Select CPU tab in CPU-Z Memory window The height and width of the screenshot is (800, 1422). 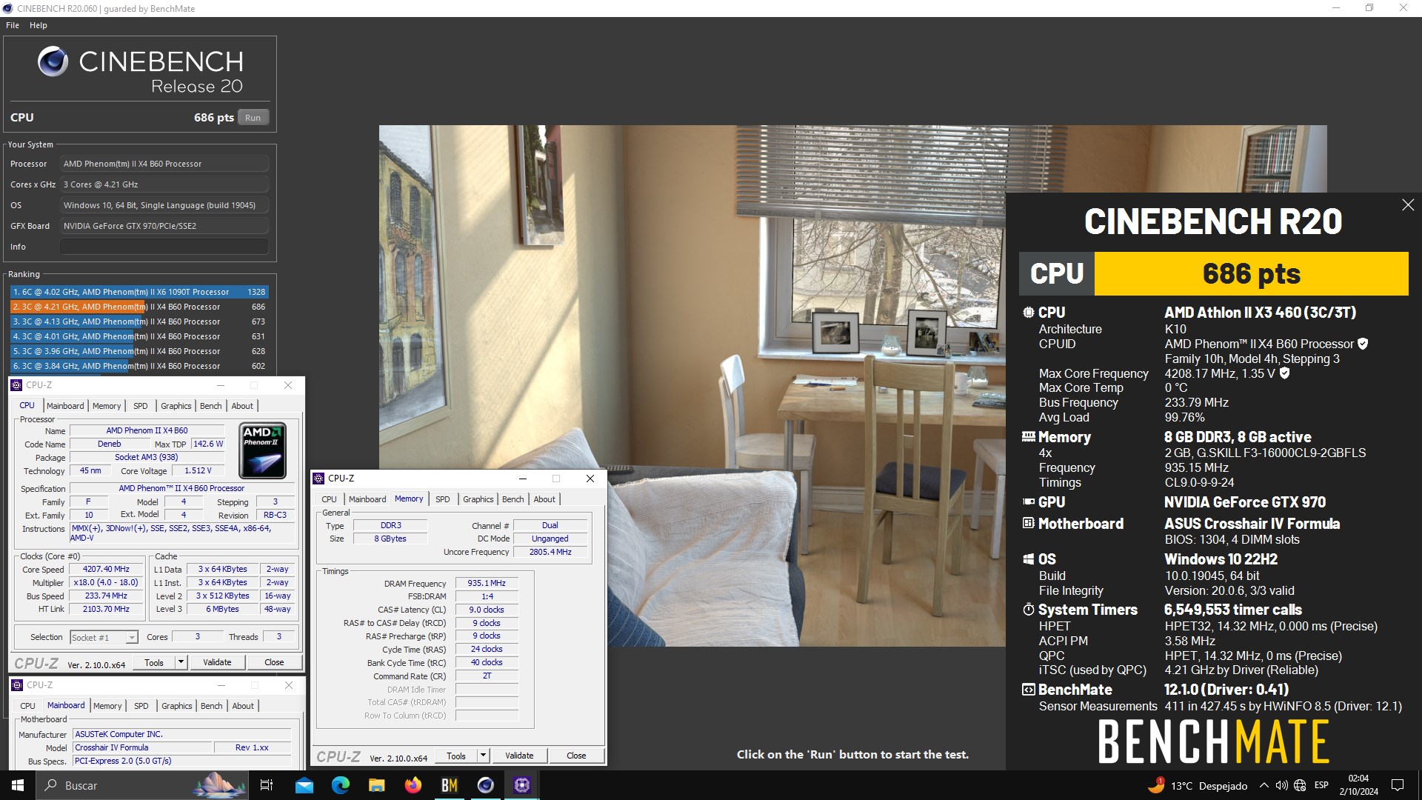[x=330, y=499]
